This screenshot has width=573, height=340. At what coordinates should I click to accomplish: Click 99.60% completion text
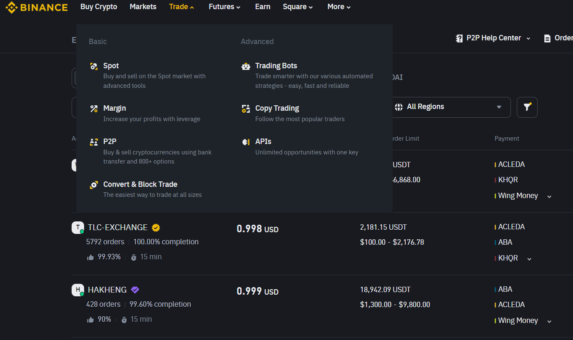click(x=160, y=304)
